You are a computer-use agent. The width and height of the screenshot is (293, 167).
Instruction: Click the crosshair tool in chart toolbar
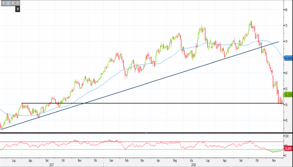[x=3, y=3]
